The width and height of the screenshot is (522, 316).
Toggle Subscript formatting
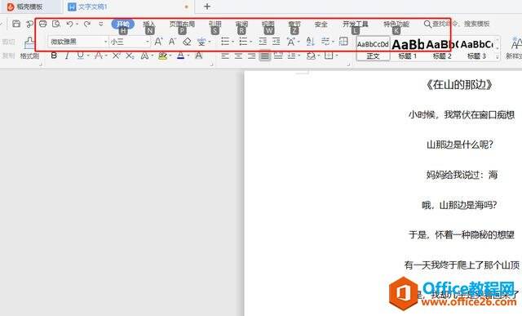130,56
